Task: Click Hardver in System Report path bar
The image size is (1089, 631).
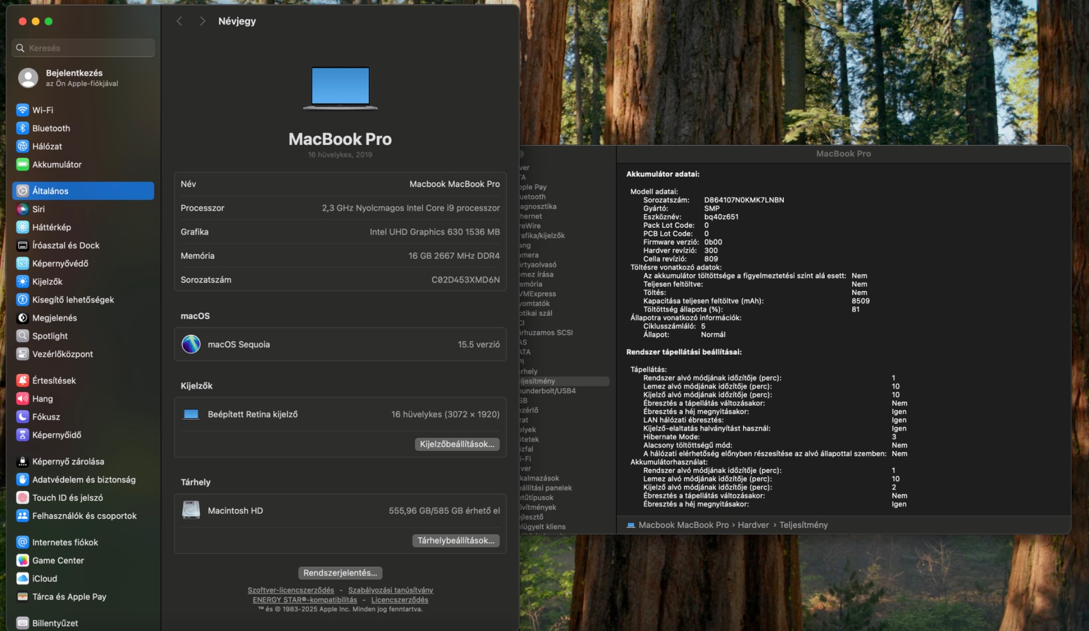Action: (753, 525)
